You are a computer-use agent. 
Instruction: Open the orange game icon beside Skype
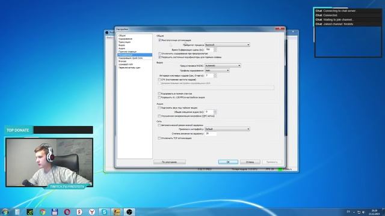[x=117, y=212]
